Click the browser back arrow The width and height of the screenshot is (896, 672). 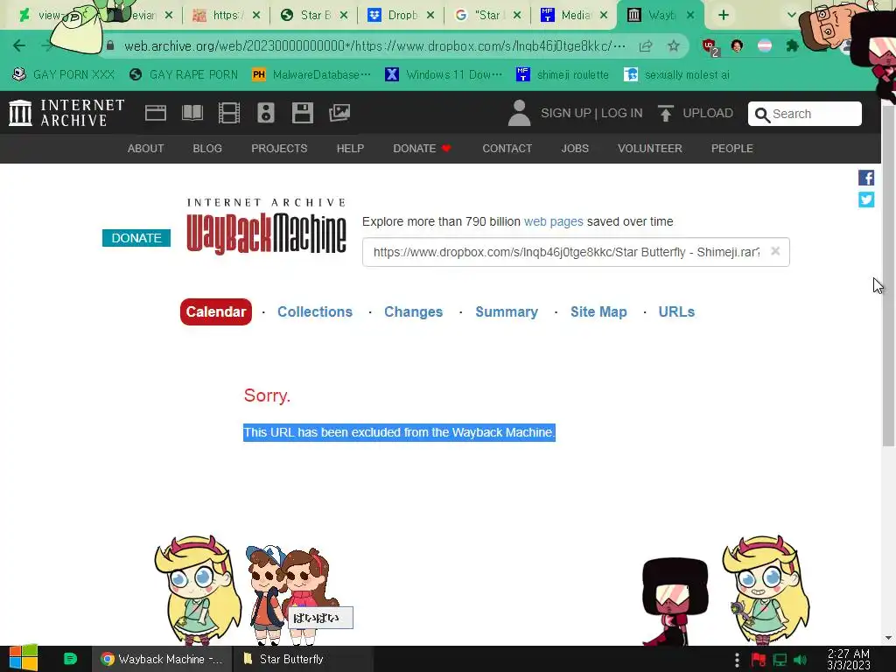pos(19,45)
